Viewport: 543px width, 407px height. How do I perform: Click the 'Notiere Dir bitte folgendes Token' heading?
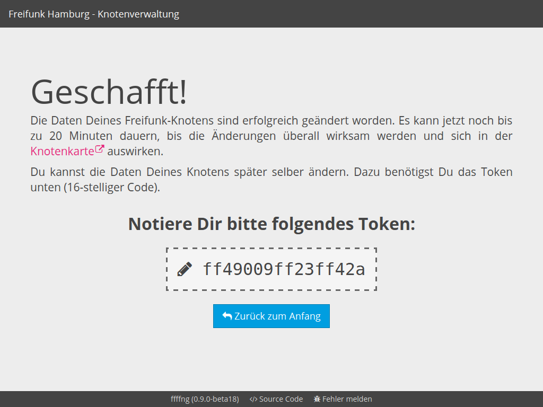pos(271,224)
